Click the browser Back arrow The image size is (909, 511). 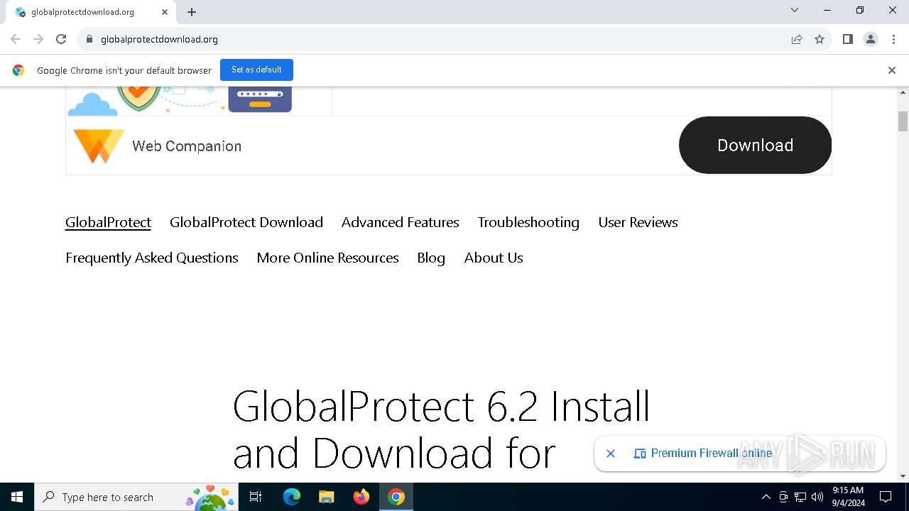16,39
